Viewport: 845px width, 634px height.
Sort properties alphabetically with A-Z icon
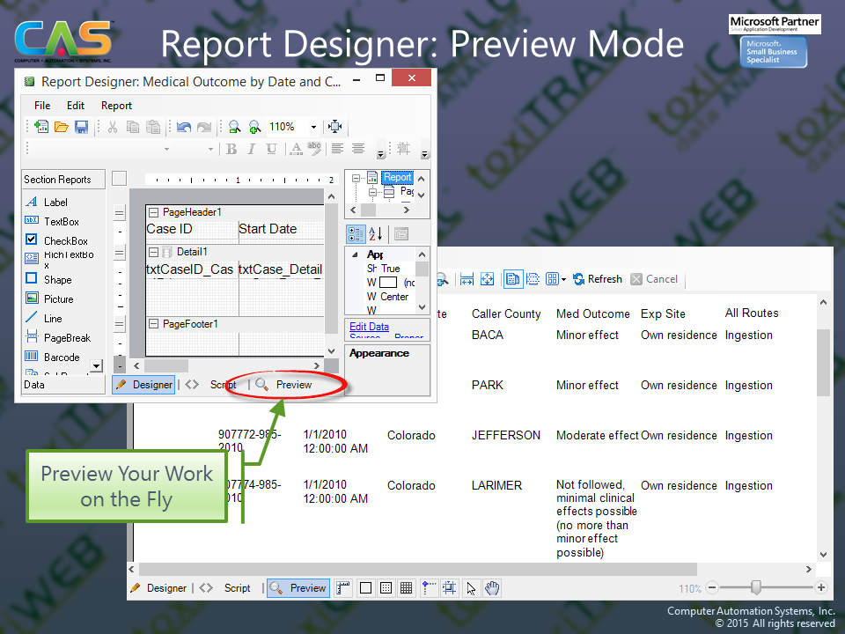click(376, 234)
